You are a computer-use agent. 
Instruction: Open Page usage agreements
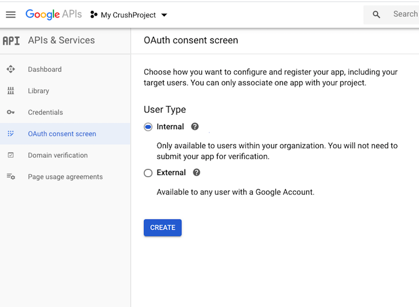(65, 177)
